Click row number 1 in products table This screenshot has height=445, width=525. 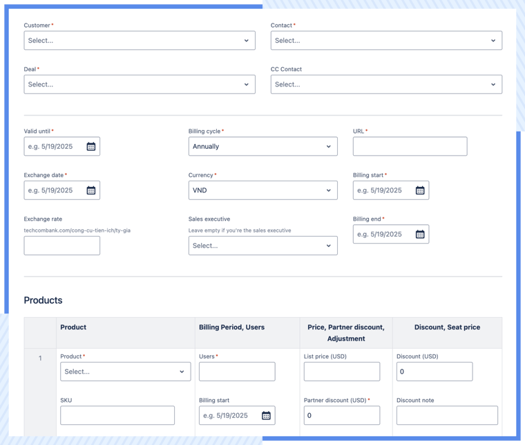[40, 358]
